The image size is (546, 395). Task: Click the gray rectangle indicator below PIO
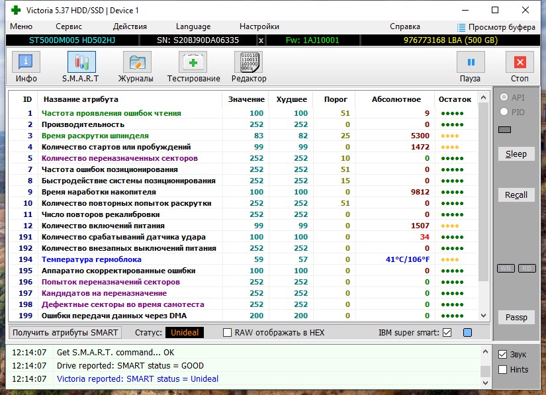point(504,130)
